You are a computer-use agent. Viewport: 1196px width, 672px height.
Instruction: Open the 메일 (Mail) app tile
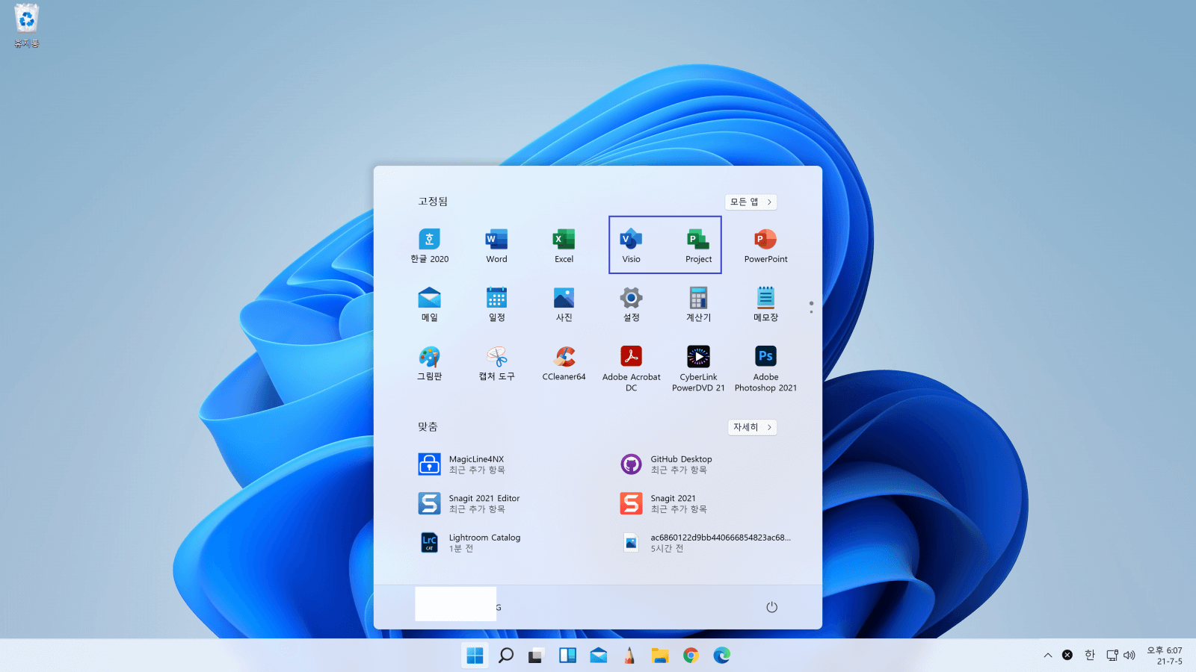pos(429,304)
